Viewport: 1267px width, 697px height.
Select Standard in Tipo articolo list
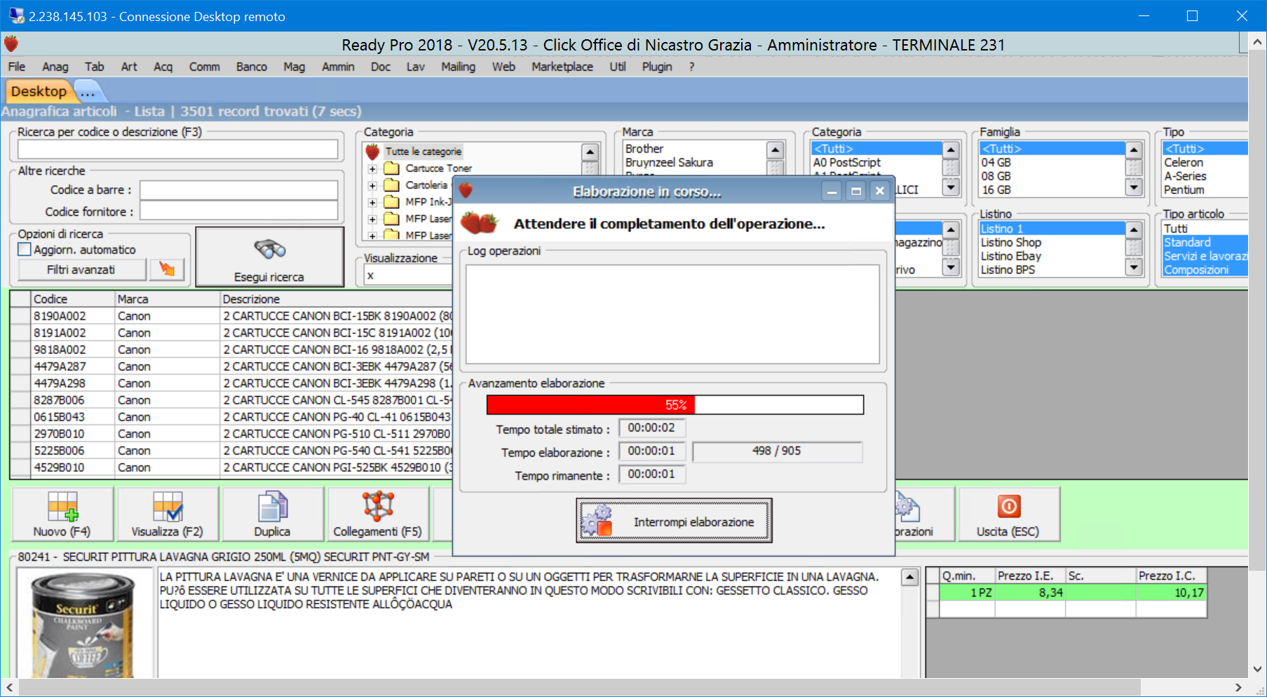coord(1187,243)
